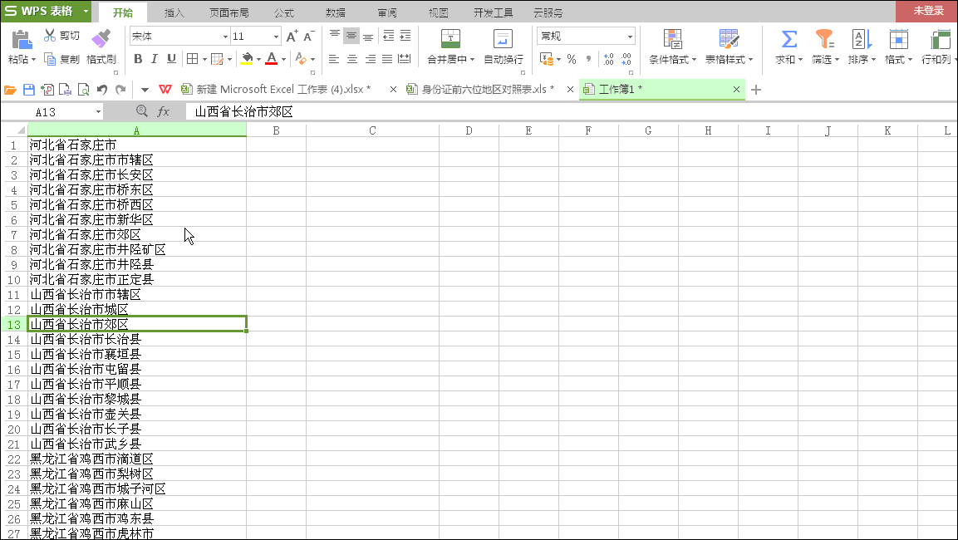Click the cell borders icon

[193, 59]
